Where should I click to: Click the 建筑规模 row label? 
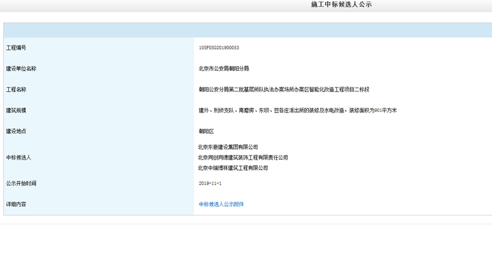[16, 111]
